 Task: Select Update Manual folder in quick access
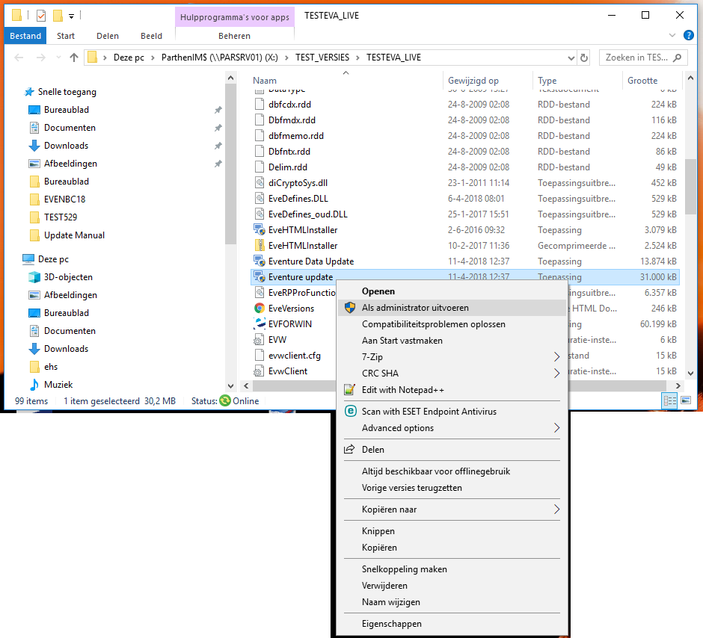[x=74, y=235]
